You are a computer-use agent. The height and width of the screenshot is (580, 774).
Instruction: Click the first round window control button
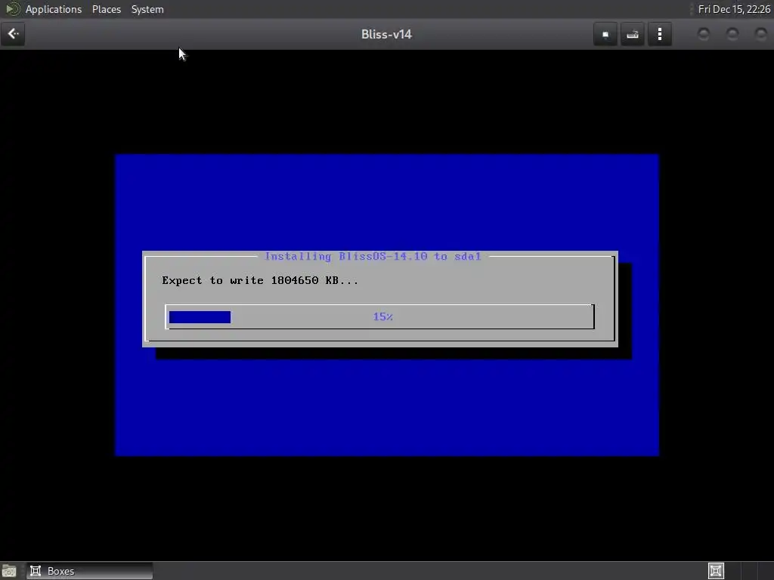coord(704,34)
